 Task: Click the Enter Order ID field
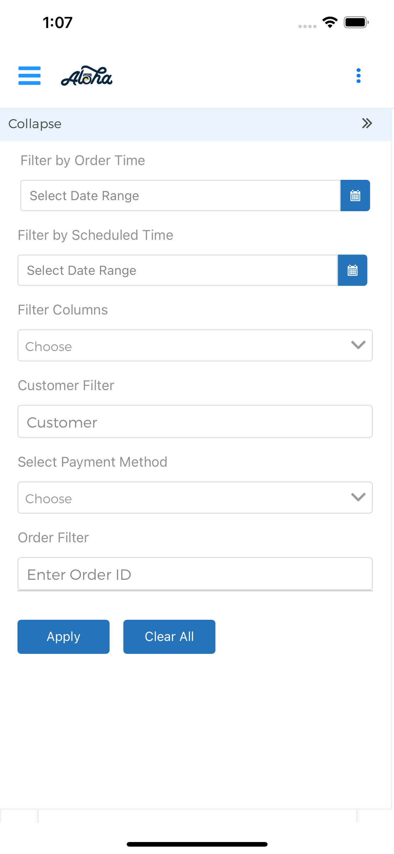click(x=195, y=574)
